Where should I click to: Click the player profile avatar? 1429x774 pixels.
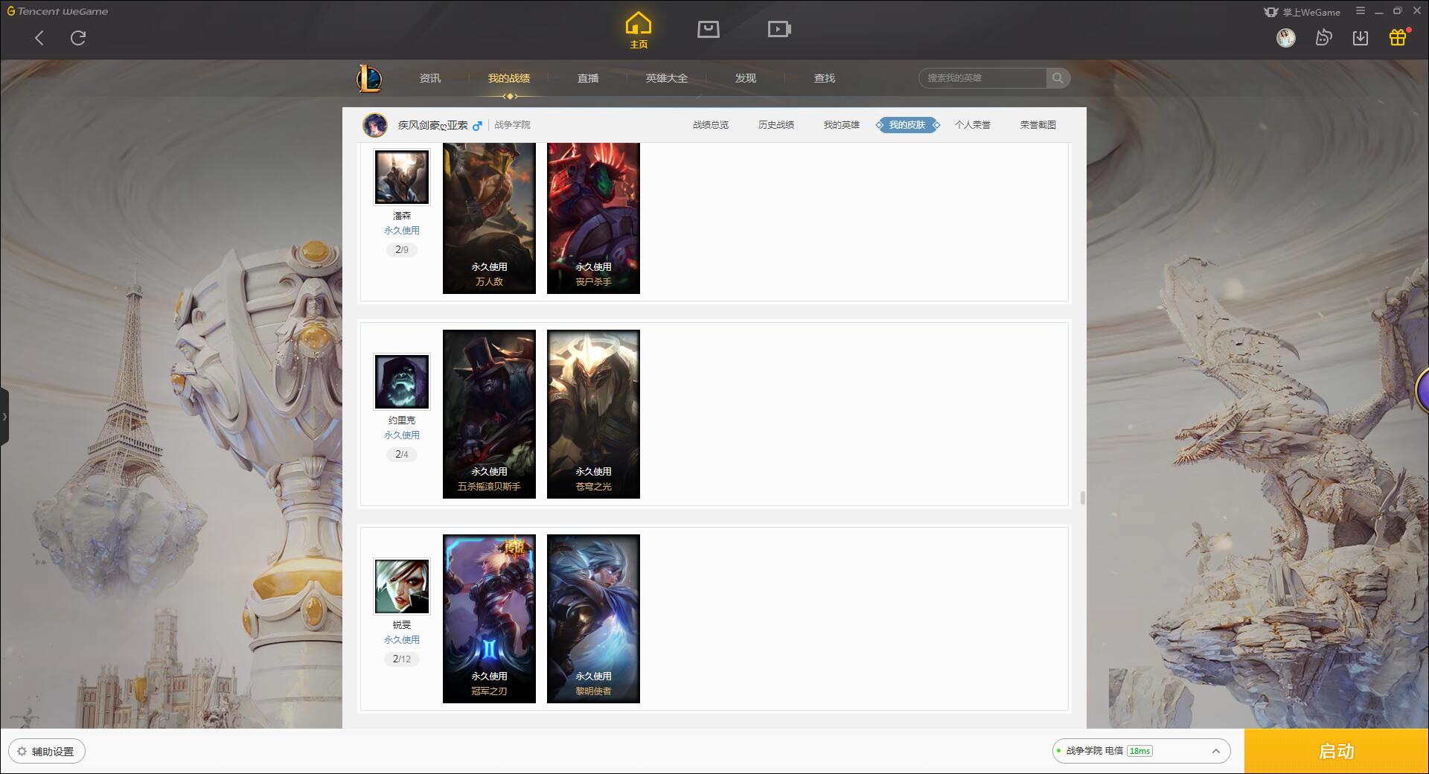(x=375, y=125)
